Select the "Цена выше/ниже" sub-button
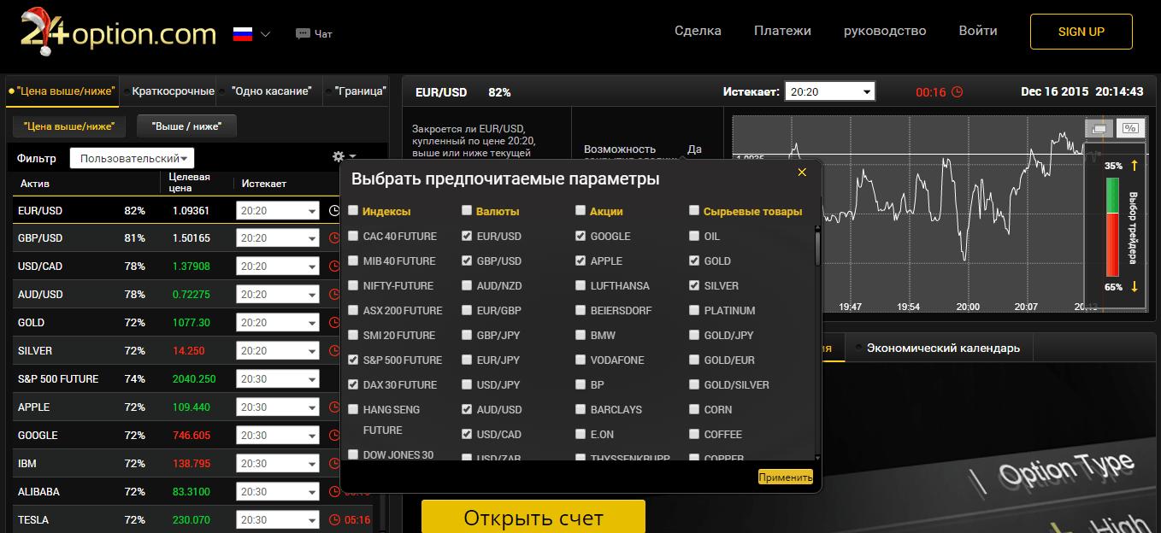This screenshot has height=533, width=1161. click(68, 126)
